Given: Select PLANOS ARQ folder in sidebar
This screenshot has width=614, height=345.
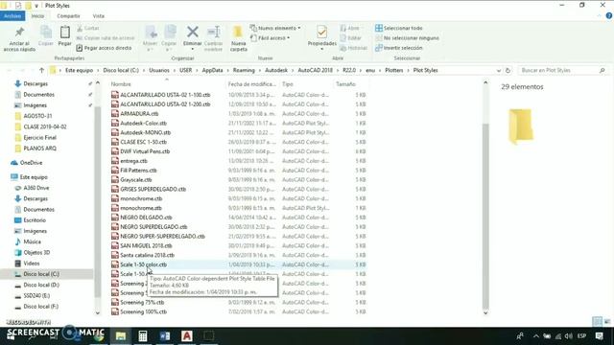Looking at the screenshot, I should click(x=39, y=149).
